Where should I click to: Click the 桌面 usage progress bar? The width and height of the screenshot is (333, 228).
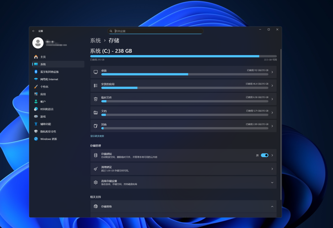[x=185, y=74]
